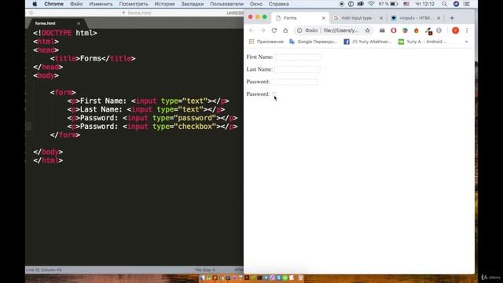Open Wi-Fi status menu
The image size is (503, 283).
click(371, 4)
